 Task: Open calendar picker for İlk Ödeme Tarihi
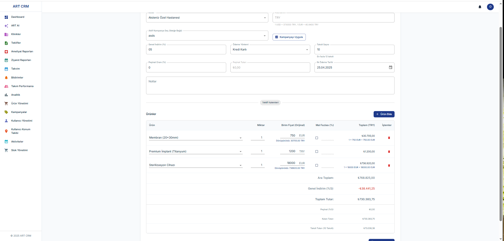(390, 67)
